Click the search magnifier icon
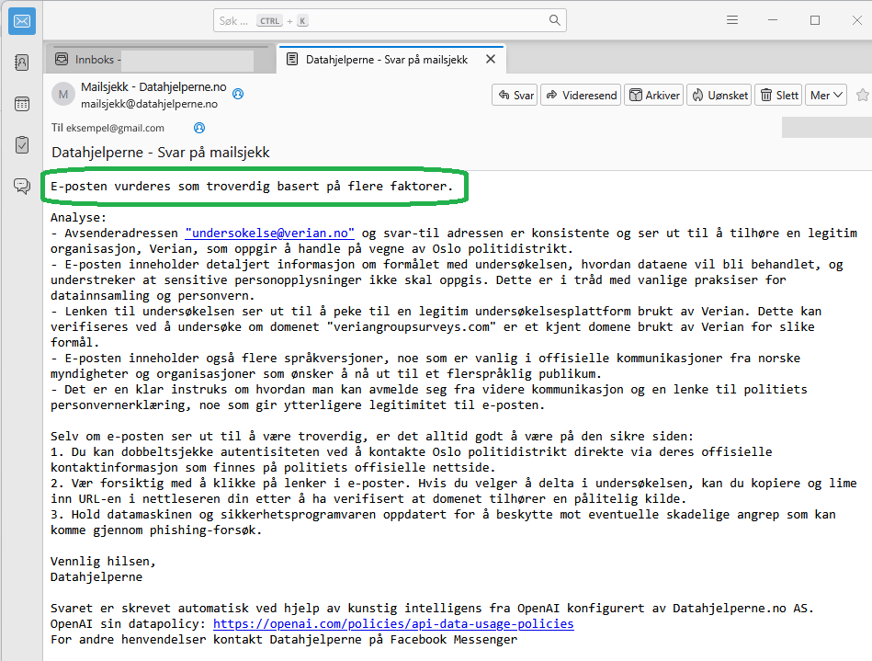Image resolution: width=872 pixels, height=661 pixels. coord(554,20)
